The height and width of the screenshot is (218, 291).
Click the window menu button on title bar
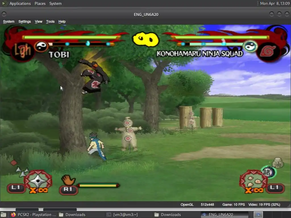4,14
